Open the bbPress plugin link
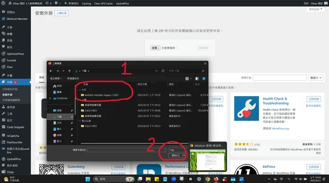The height and width of the screenshot is (183, 329). click(x=269, y=167)
